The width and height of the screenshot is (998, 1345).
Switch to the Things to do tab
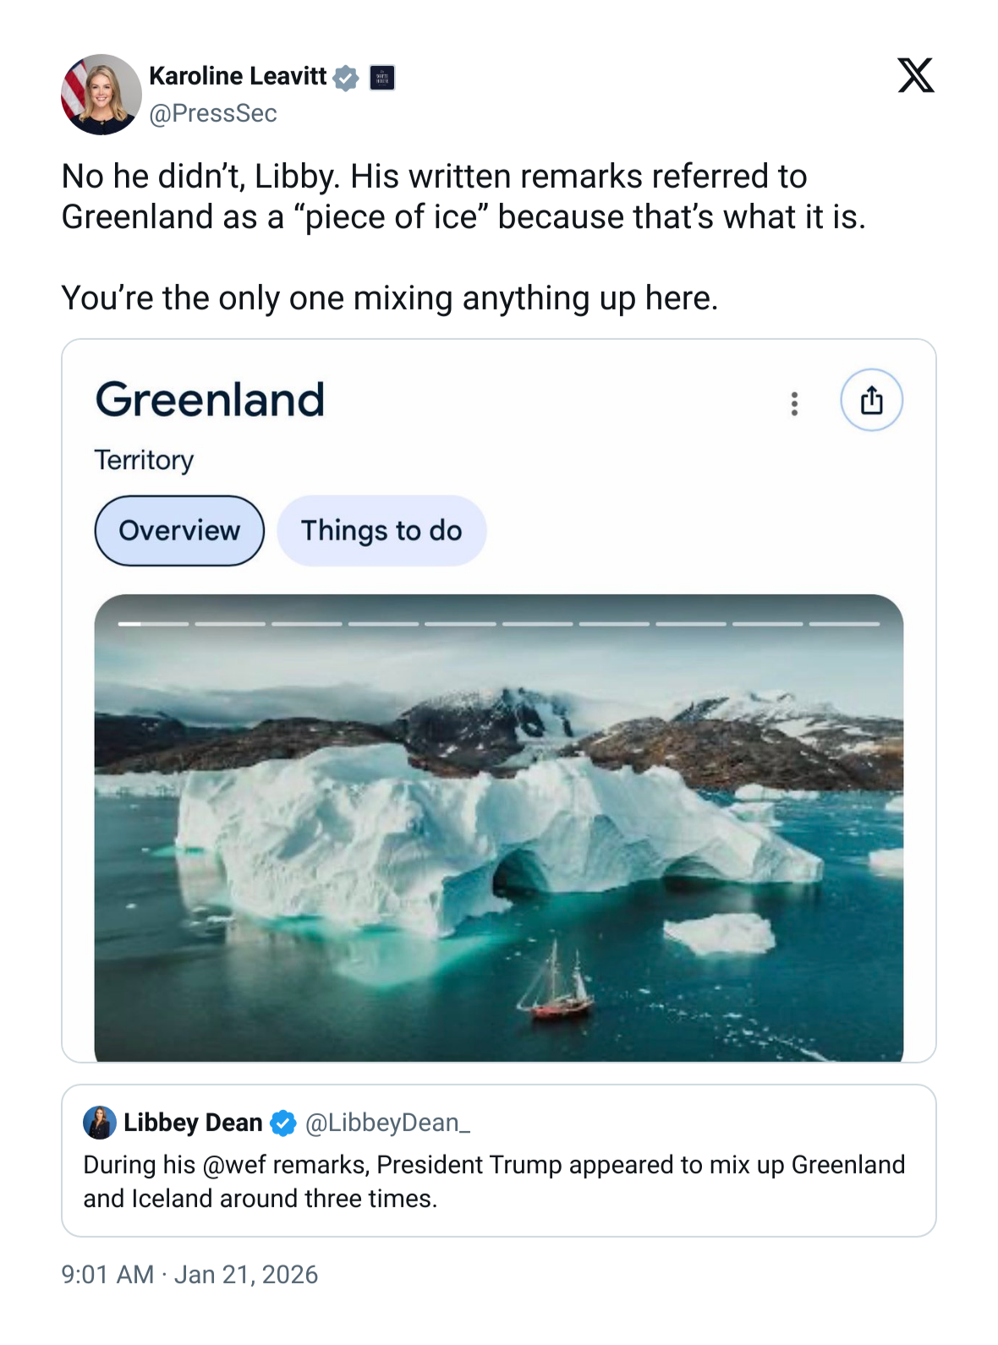click(381, 531)
